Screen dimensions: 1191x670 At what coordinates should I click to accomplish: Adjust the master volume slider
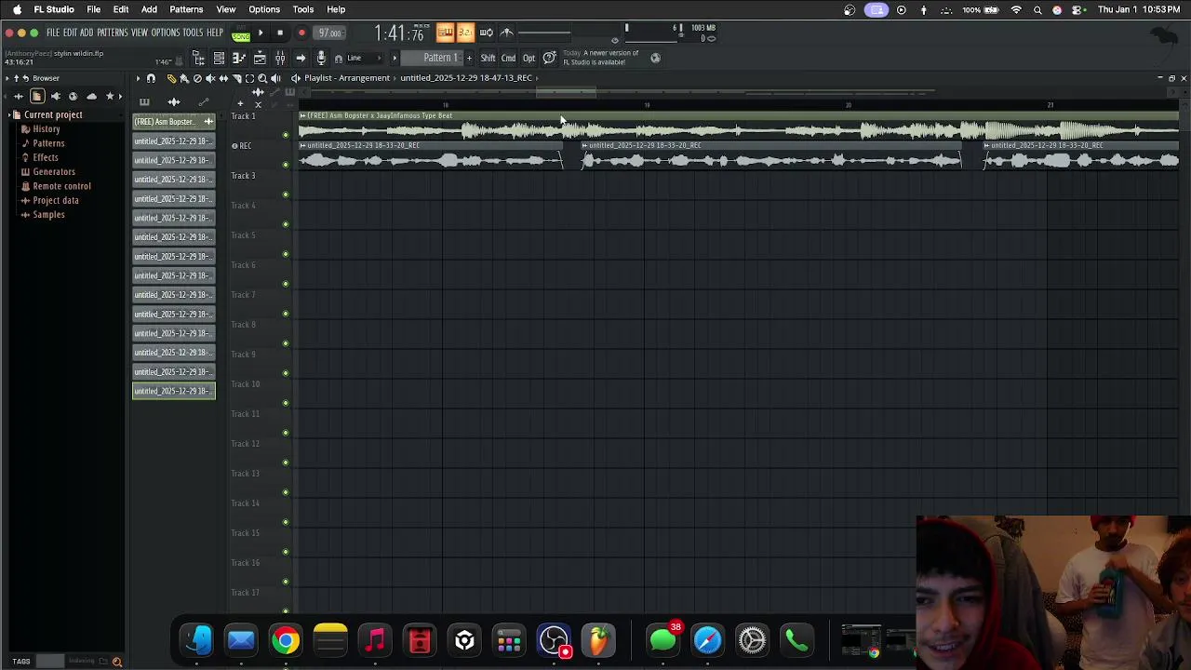tap(544, 33)
